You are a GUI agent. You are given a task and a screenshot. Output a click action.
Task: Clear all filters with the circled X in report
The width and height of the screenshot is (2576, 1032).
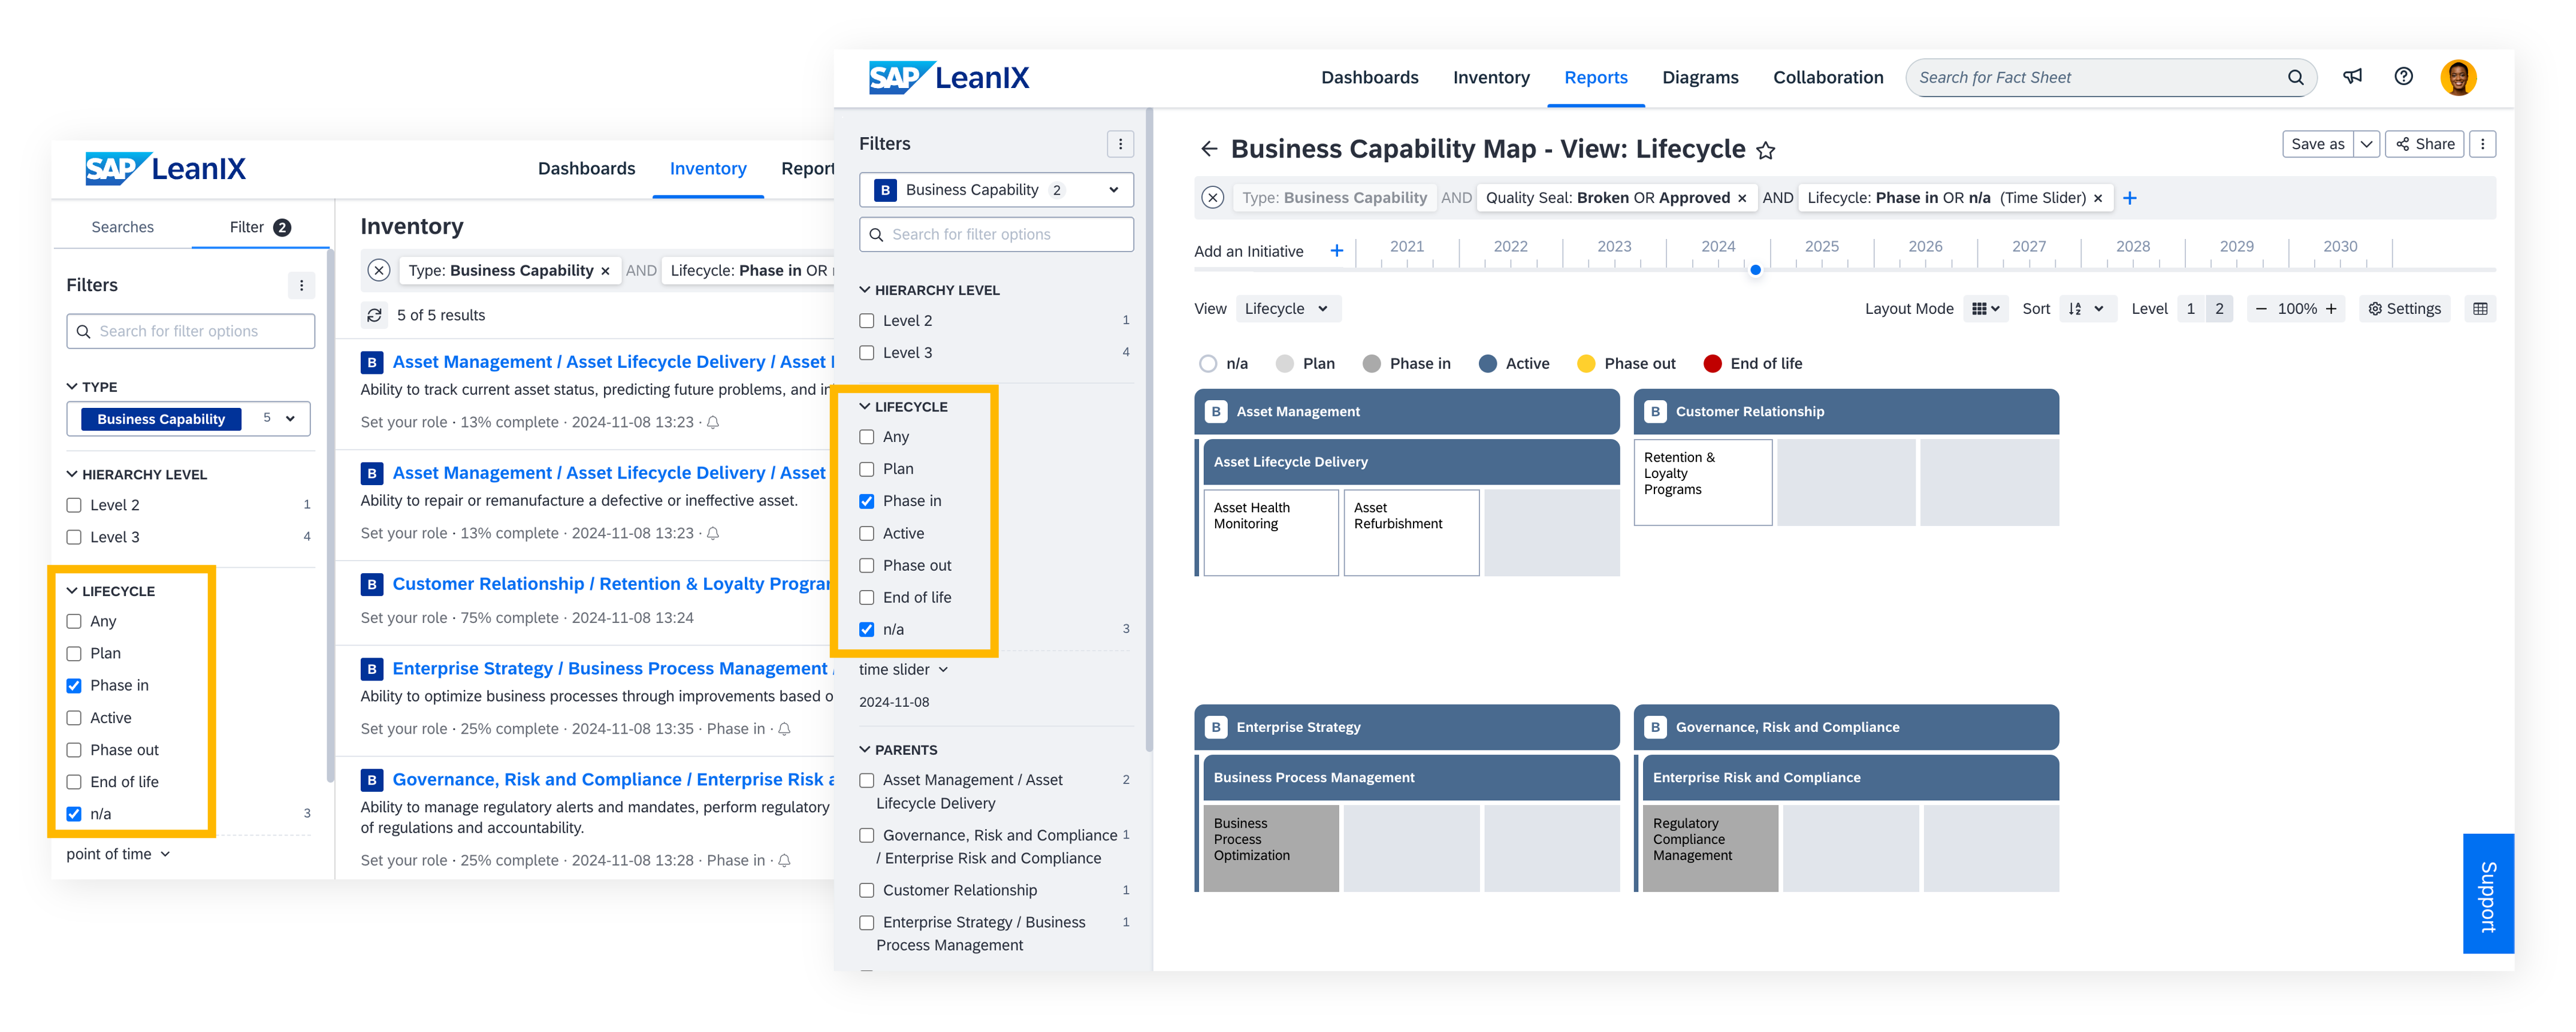pyautogui.click(x=1212, y=198)
